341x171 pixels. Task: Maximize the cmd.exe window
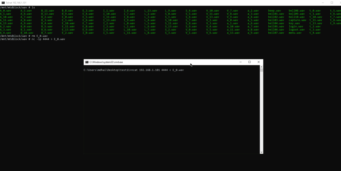pos(249,62)
